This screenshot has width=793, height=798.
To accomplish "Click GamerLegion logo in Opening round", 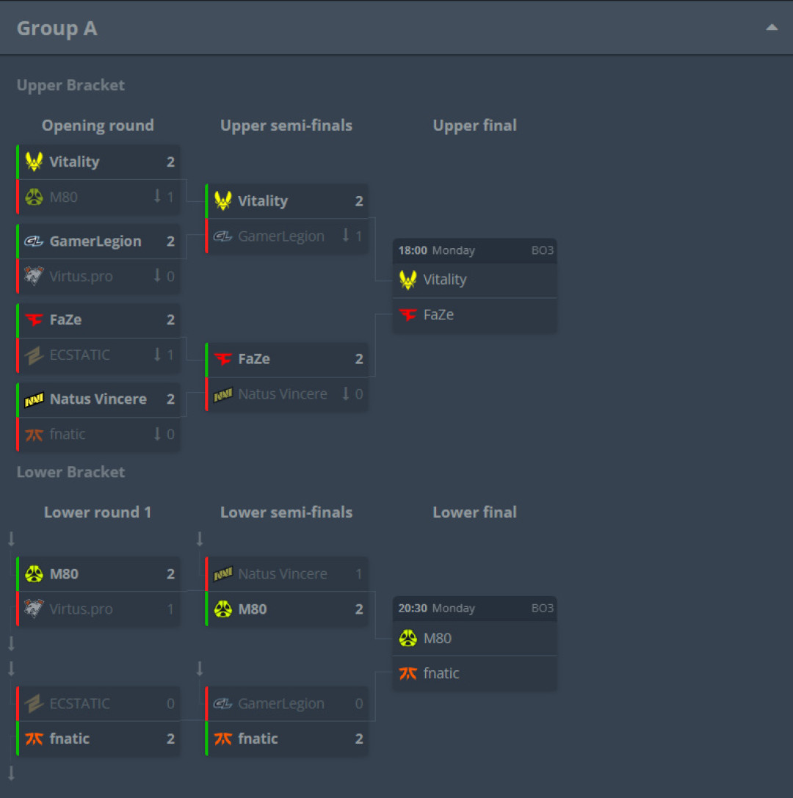I will [x=34, y=241].
